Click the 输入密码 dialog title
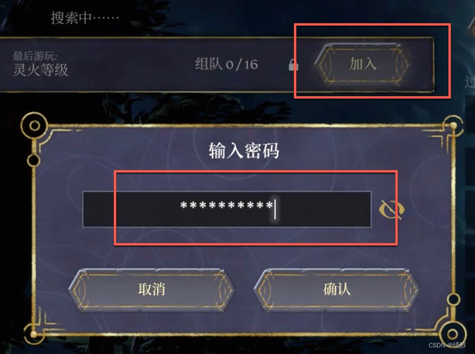This screenshot has width=475, height=354. [244, 150]
